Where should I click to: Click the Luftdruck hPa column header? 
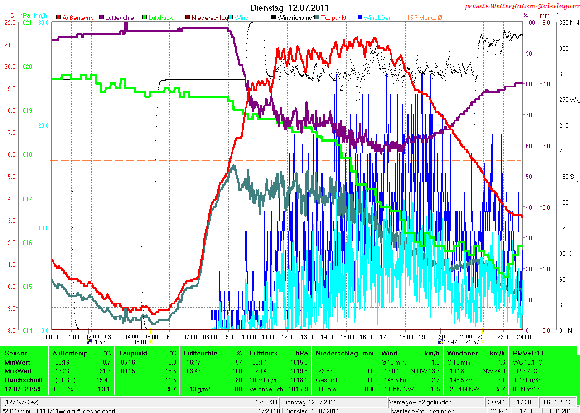pos(279,353)
